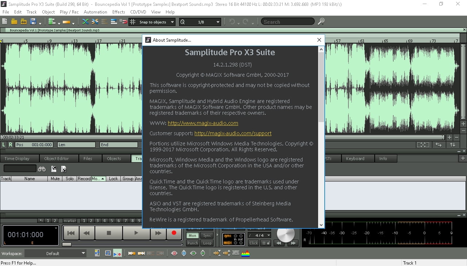The height and width of the screenshot is (266, 467).
Task: Open the CD/DVD menu
Action: point(138,12)
